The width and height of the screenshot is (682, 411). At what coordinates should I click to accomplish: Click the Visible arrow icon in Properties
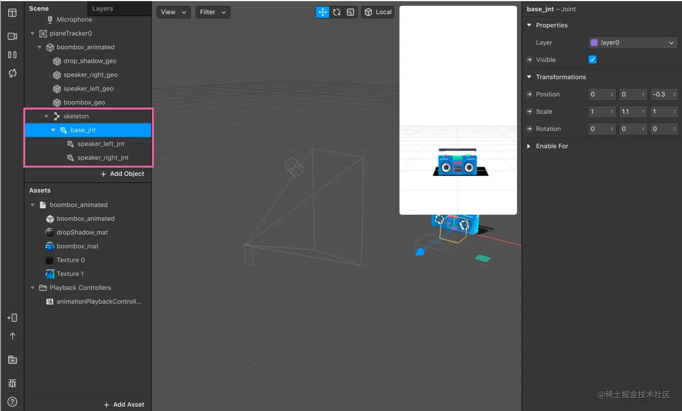tap(529, 59)
